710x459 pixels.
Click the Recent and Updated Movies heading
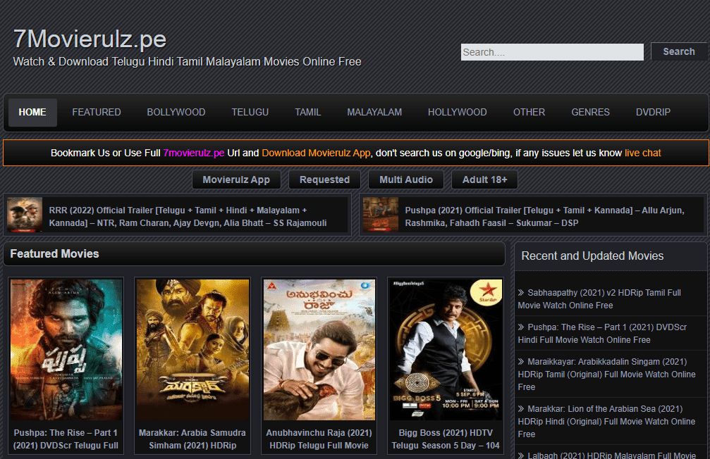[x=592, y=256]
